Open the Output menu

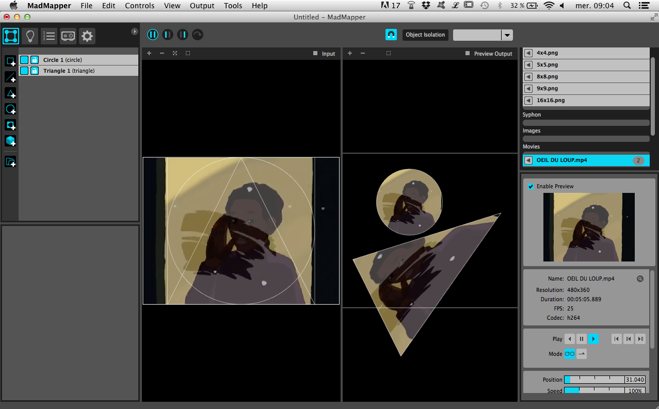click(202, 6)
